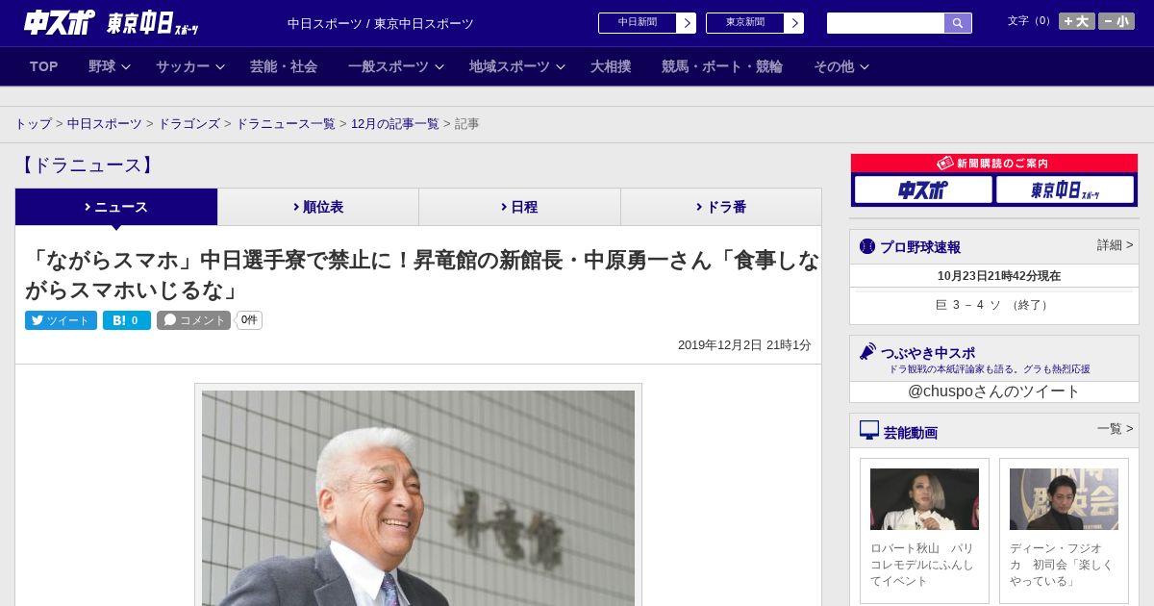Click the magnifier search button
The width and height of the screenshot is (1154, 606).
click(958, 23)
